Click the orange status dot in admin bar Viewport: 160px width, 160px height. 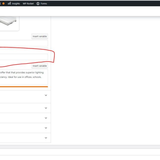coord(3,3)
